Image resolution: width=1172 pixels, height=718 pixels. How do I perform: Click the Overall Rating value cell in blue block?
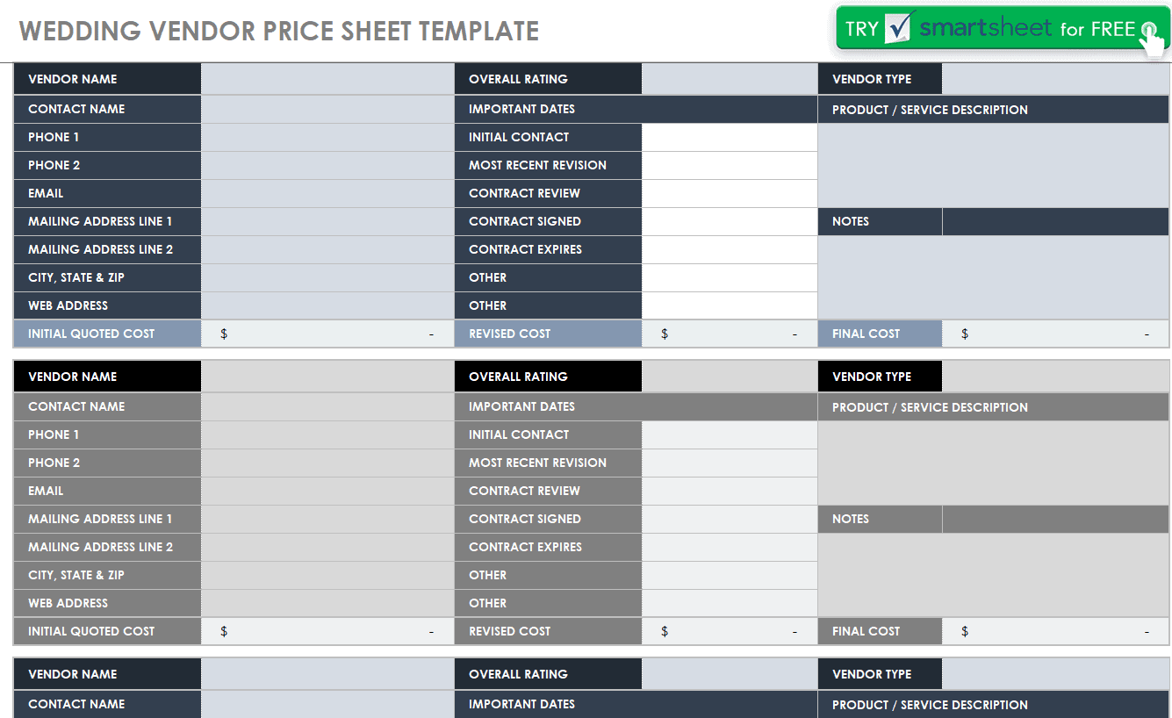(x=730, y=79)
